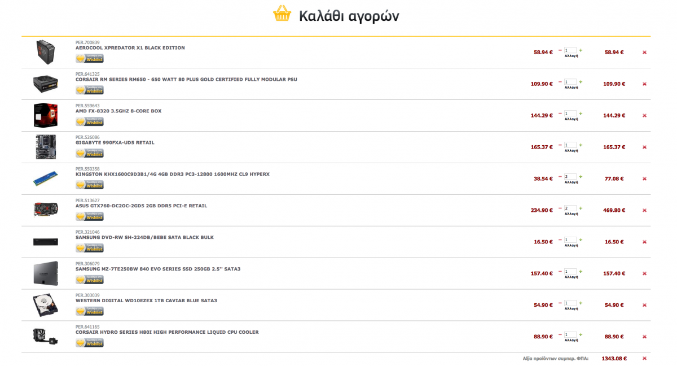Click red X beside the 1343.08 € total

[644, 359]
